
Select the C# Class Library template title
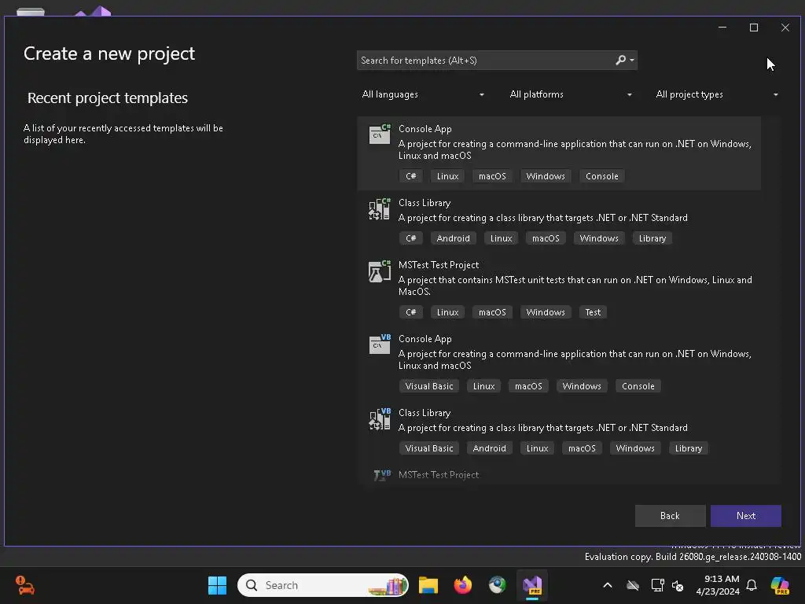click(425, 203)
